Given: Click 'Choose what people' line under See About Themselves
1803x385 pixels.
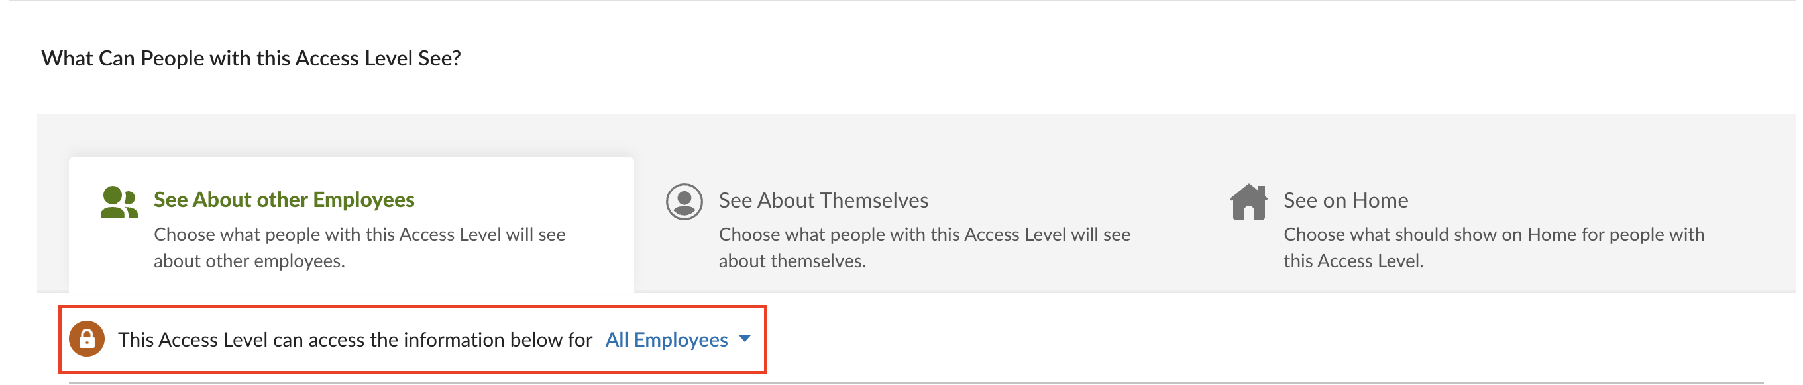Looking at the screenshot, I should pyautogui.click(x=924, y=234).
